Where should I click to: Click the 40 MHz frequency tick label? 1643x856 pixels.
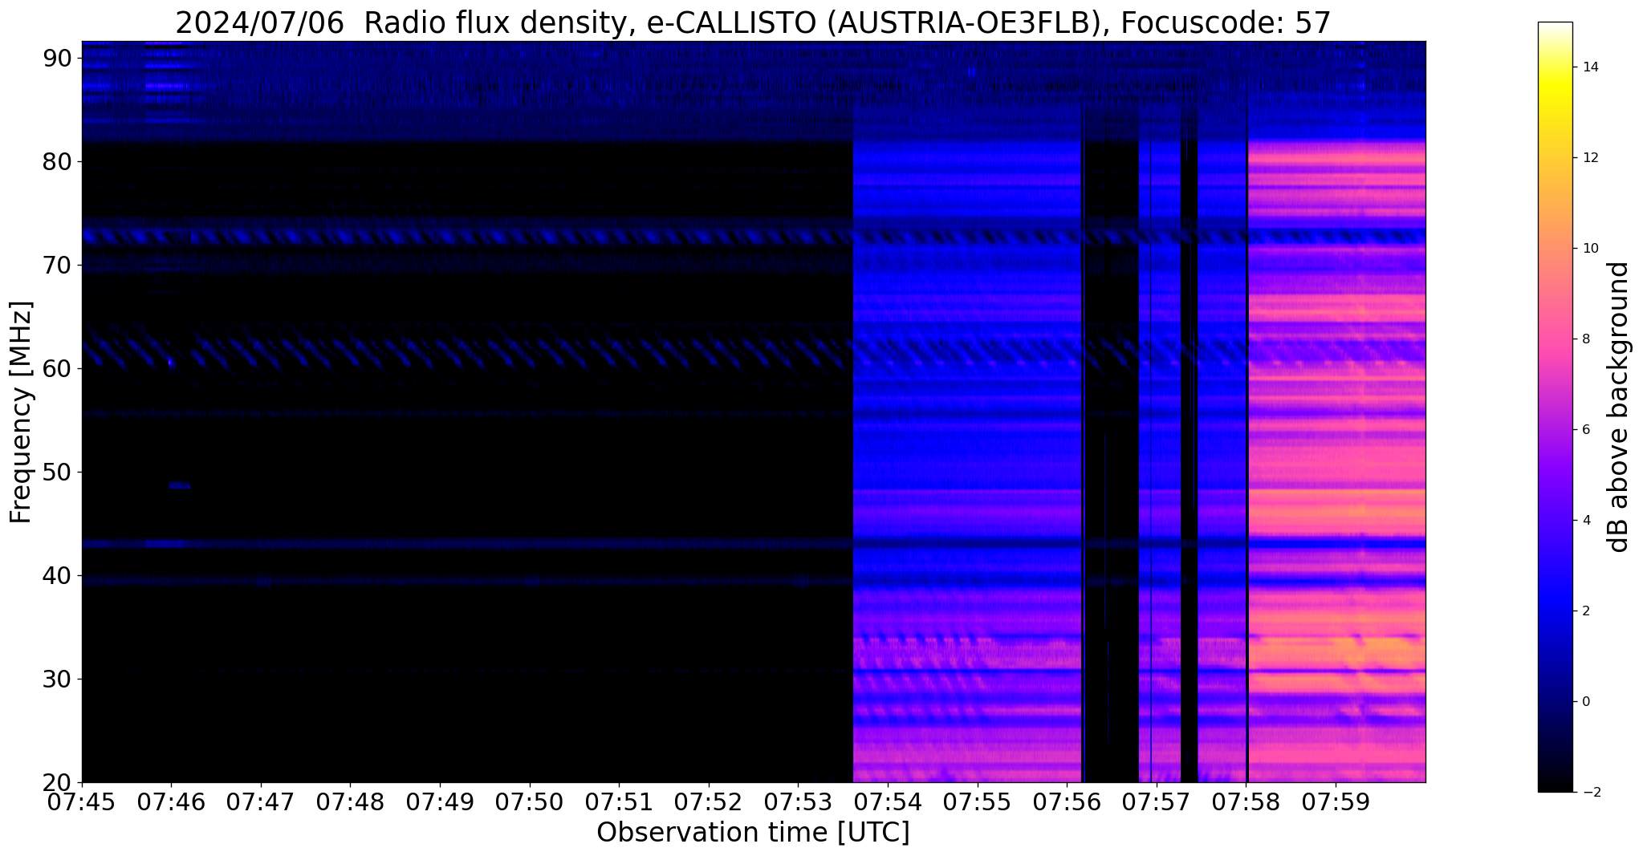[59, 575]
